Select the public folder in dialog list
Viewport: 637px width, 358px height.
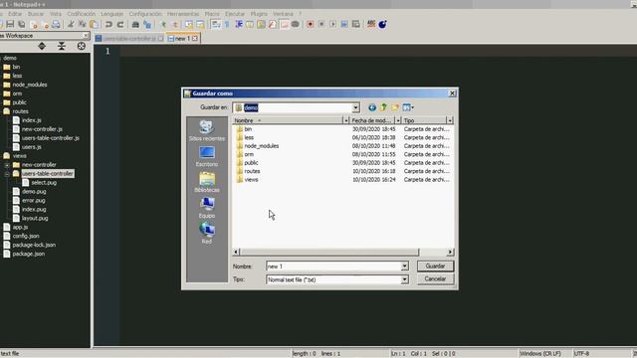(251, 163)
